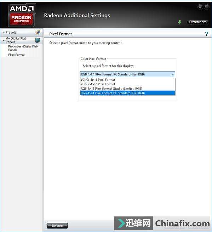Click the pixel format combo box arrow
Viewport: 212px width, 232px height.
coord(172,74)
